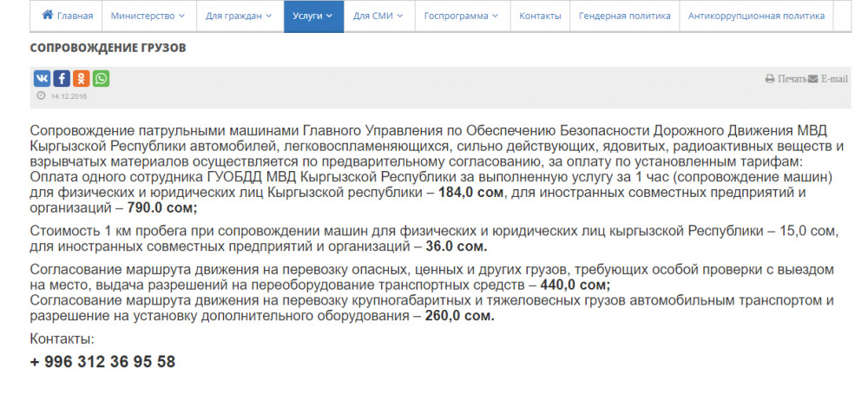The height and width of the screenshot is (401, 868).
Task: Click the home icon in Главная
Action: click(48, 16)
